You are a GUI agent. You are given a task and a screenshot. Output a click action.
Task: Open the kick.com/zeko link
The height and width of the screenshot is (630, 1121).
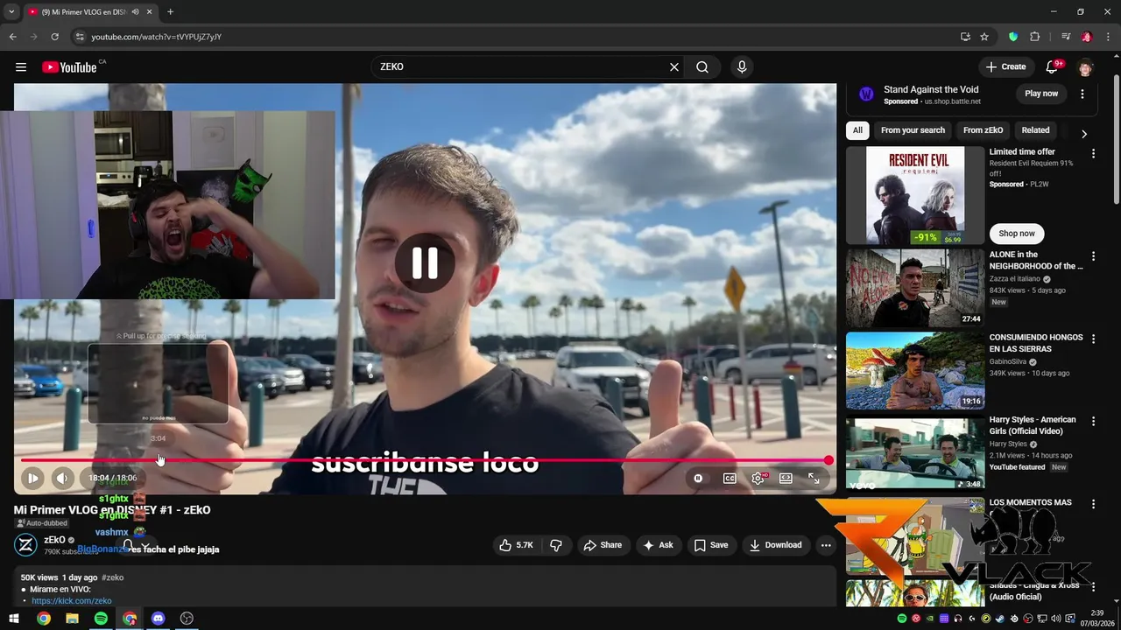[x=72, y=601]
